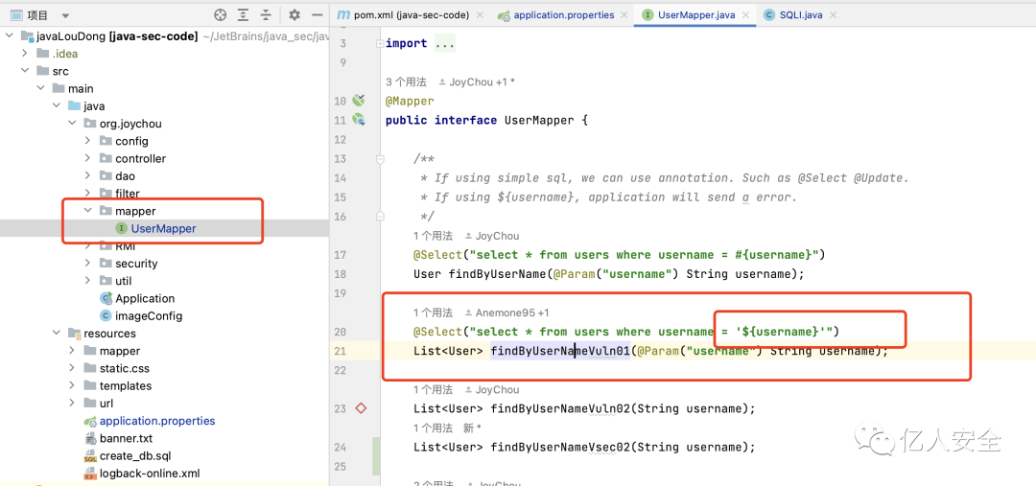Expand the url folder

[x=72, y=404]
